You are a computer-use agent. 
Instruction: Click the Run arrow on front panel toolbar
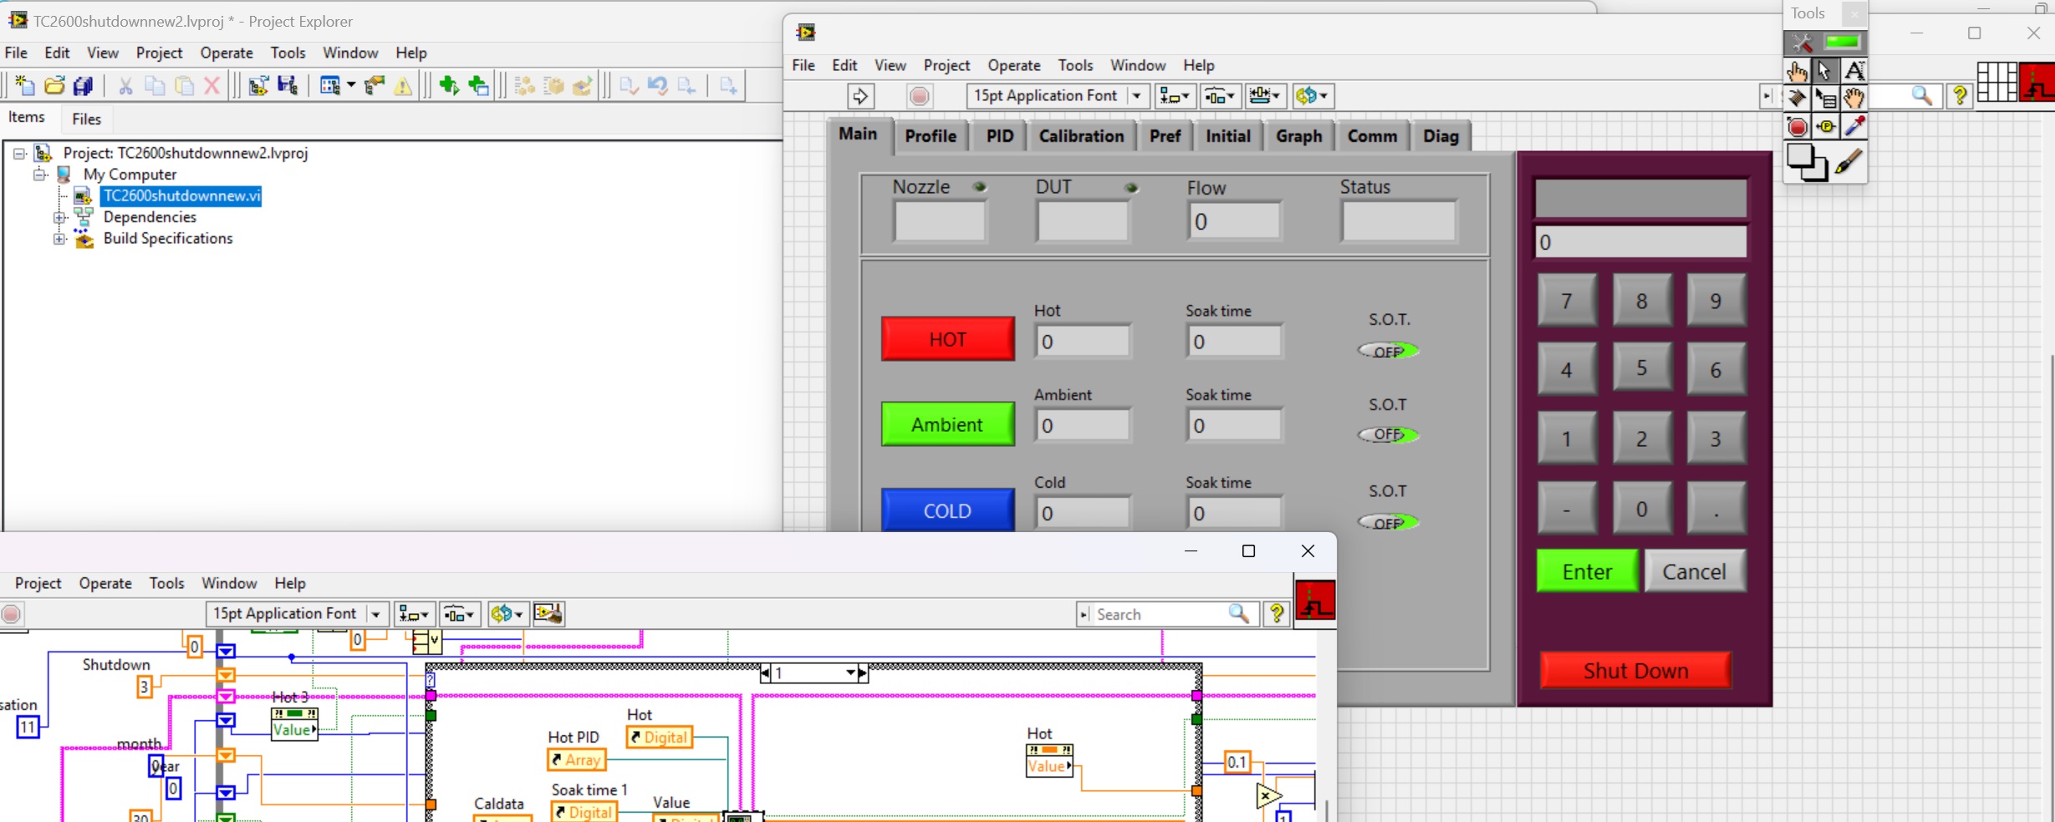pyautogui.click(x=859, y=96)
